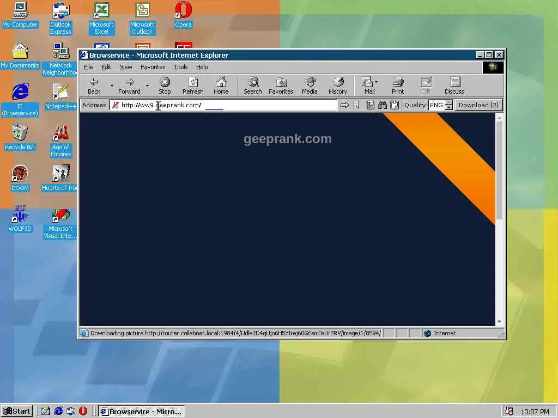This screenshot has height=418, width=558.
Task: Click the page icon left of binoculars
Action: pos(371,105)
